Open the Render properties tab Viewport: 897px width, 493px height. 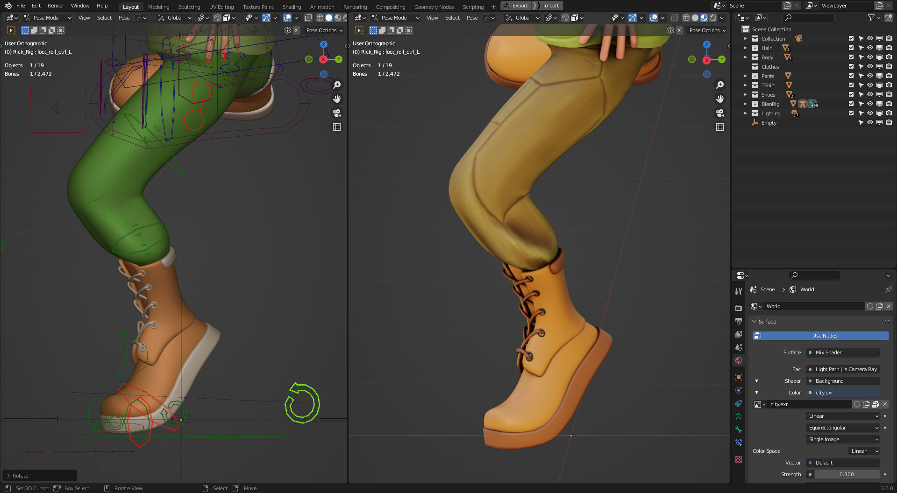pos(739,308)
